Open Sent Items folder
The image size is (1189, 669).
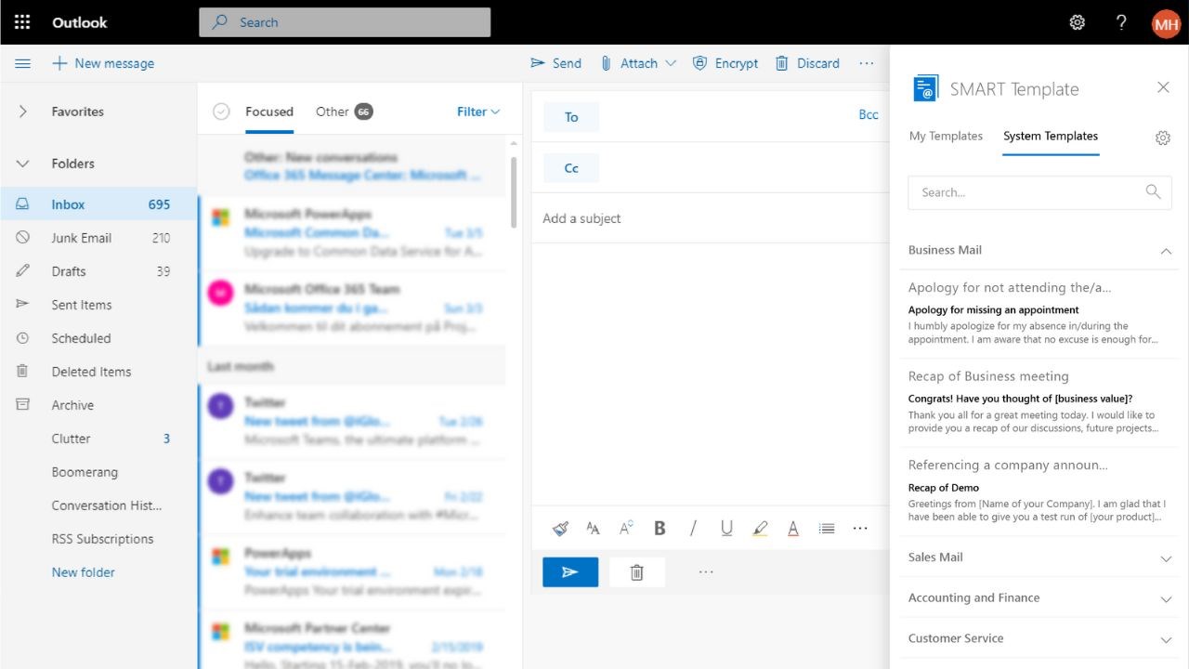click(x=98, y=305)
